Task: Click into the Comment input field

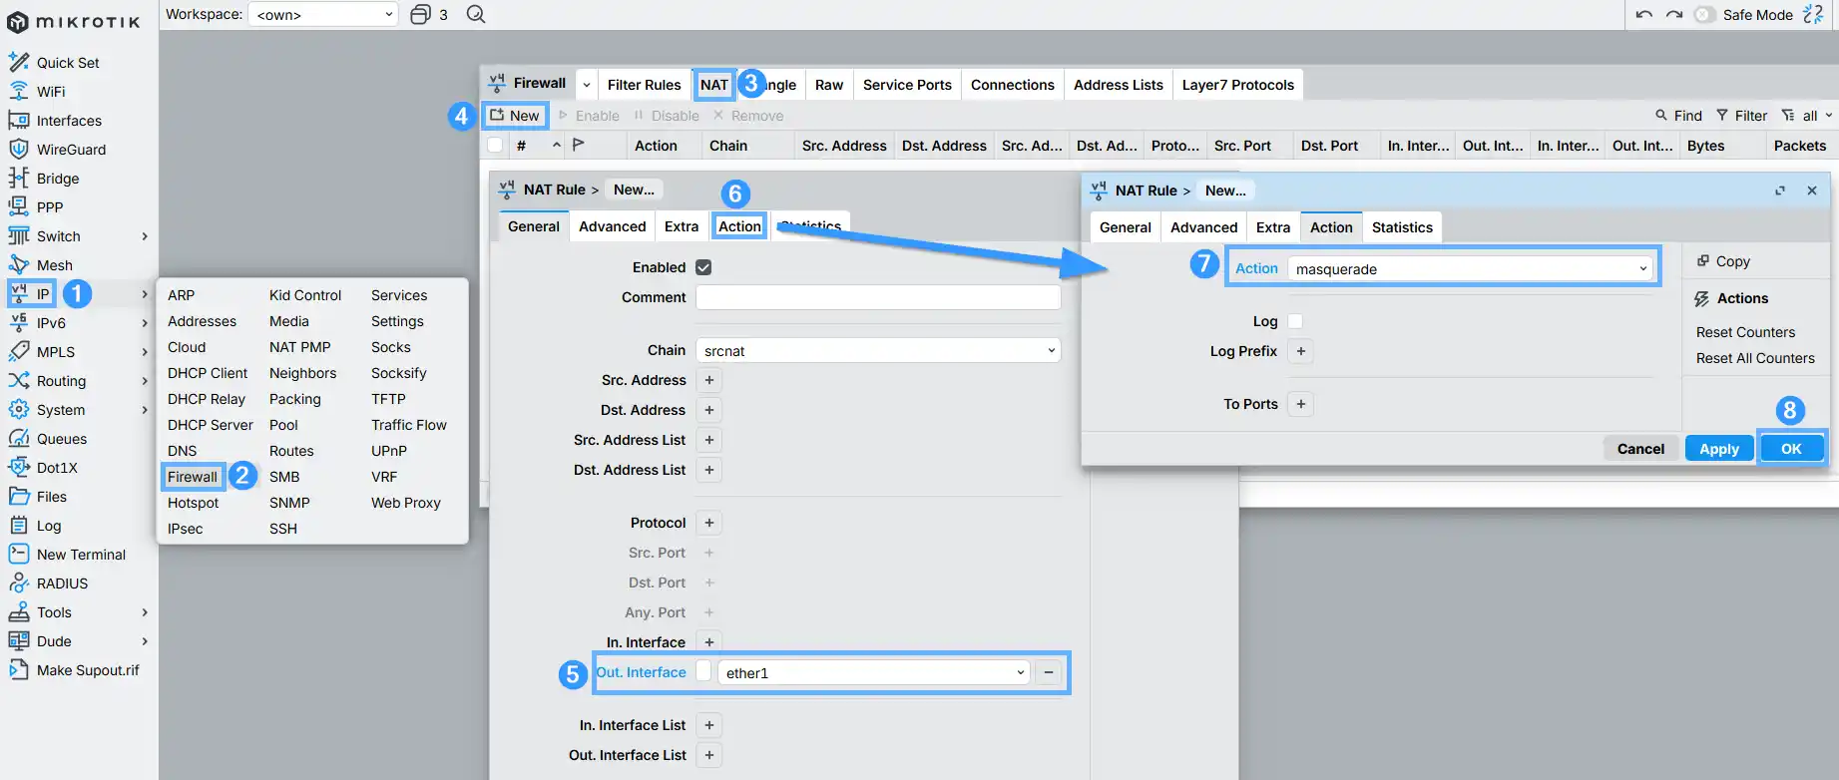Action: (x=878, y=297)
